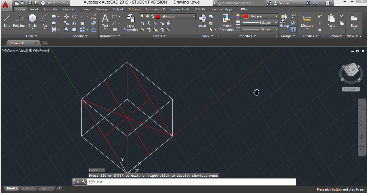Click the Cut icon in Clipboard

coord(342,16)
